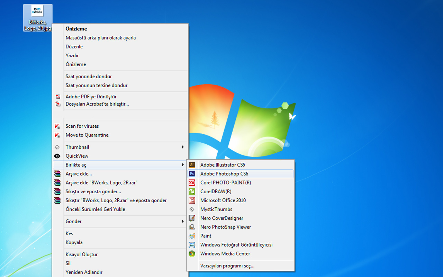Click the Nero CoverDesigner icon
Screen dimensions: 443x277
(x=192, y=218)
